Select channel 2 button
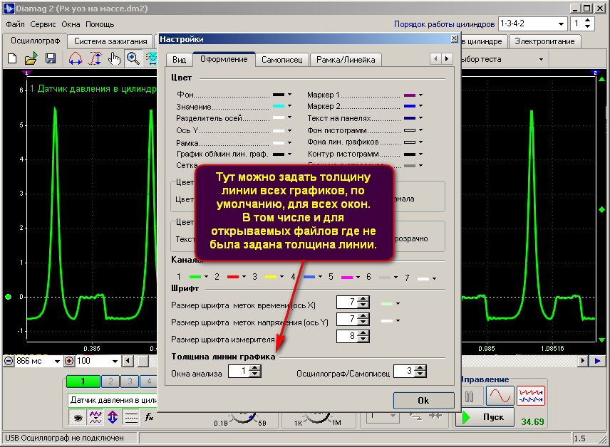Screen dimensions: 610x447 [x=110, y=382]
